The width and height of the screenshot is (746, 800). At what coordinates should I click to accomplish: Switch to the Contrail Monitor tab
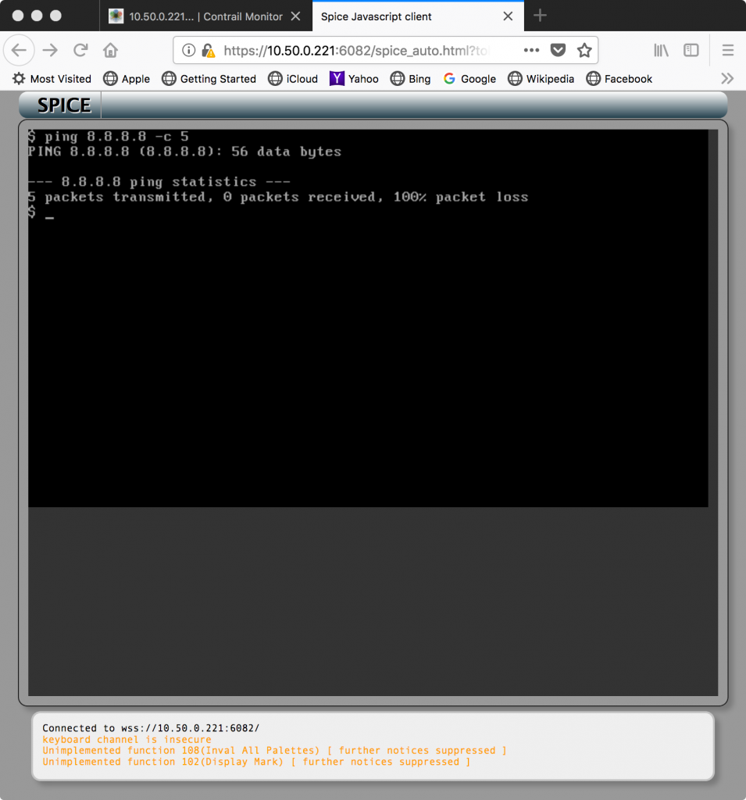point(205,16)
